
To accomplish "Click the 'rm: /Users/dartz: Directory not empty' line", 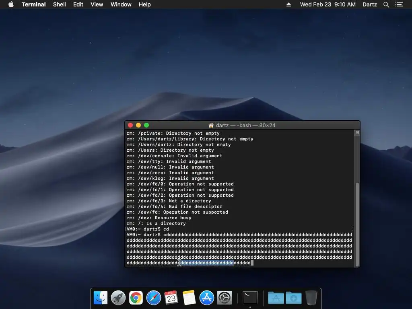I will tap(179, 144).
